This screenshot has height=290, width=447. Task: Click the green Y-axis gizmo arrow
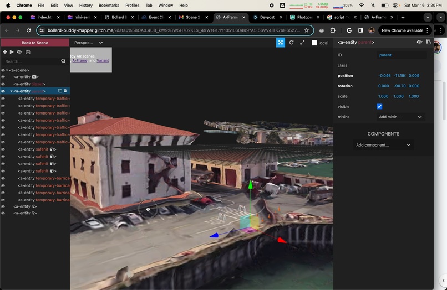(250, 185)
